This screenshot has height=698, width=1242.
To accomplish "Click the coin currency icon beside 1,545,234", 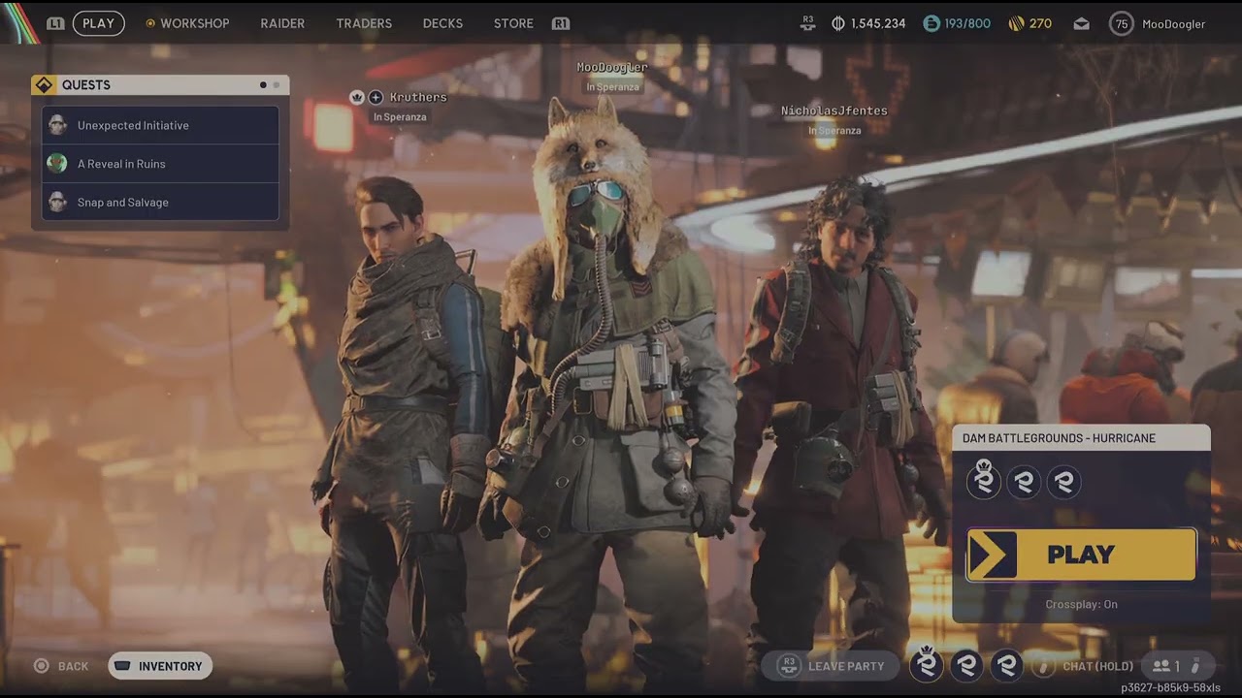I will pos(838,23).
